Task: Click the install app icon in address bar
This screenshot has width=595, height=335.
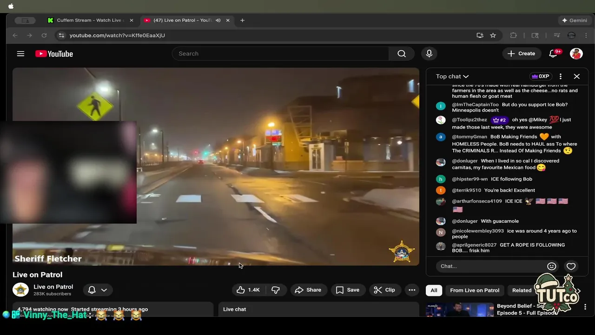Action: [x=480, y=35]
